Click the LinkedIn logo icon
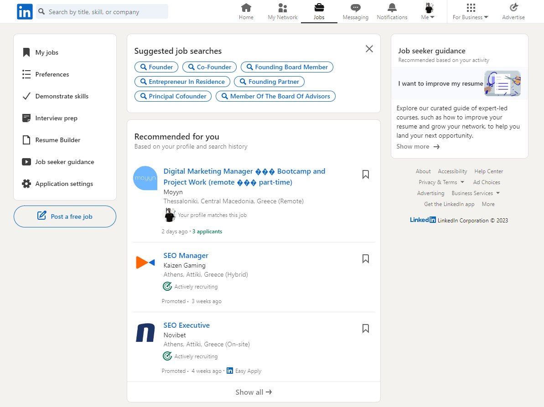This screenshot has height=407, width=544. (25, 11)
